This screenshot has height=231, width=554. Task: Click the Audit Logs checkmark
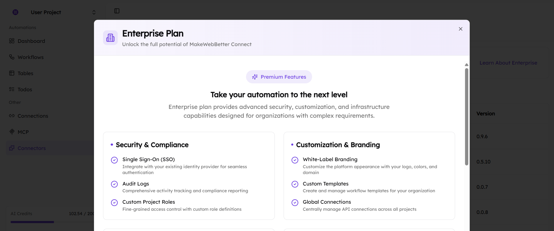(114, 184)
